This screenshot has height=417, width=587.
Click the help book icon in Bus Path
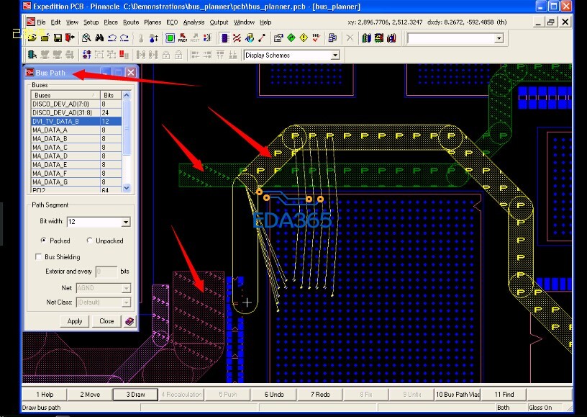point(129,321)
